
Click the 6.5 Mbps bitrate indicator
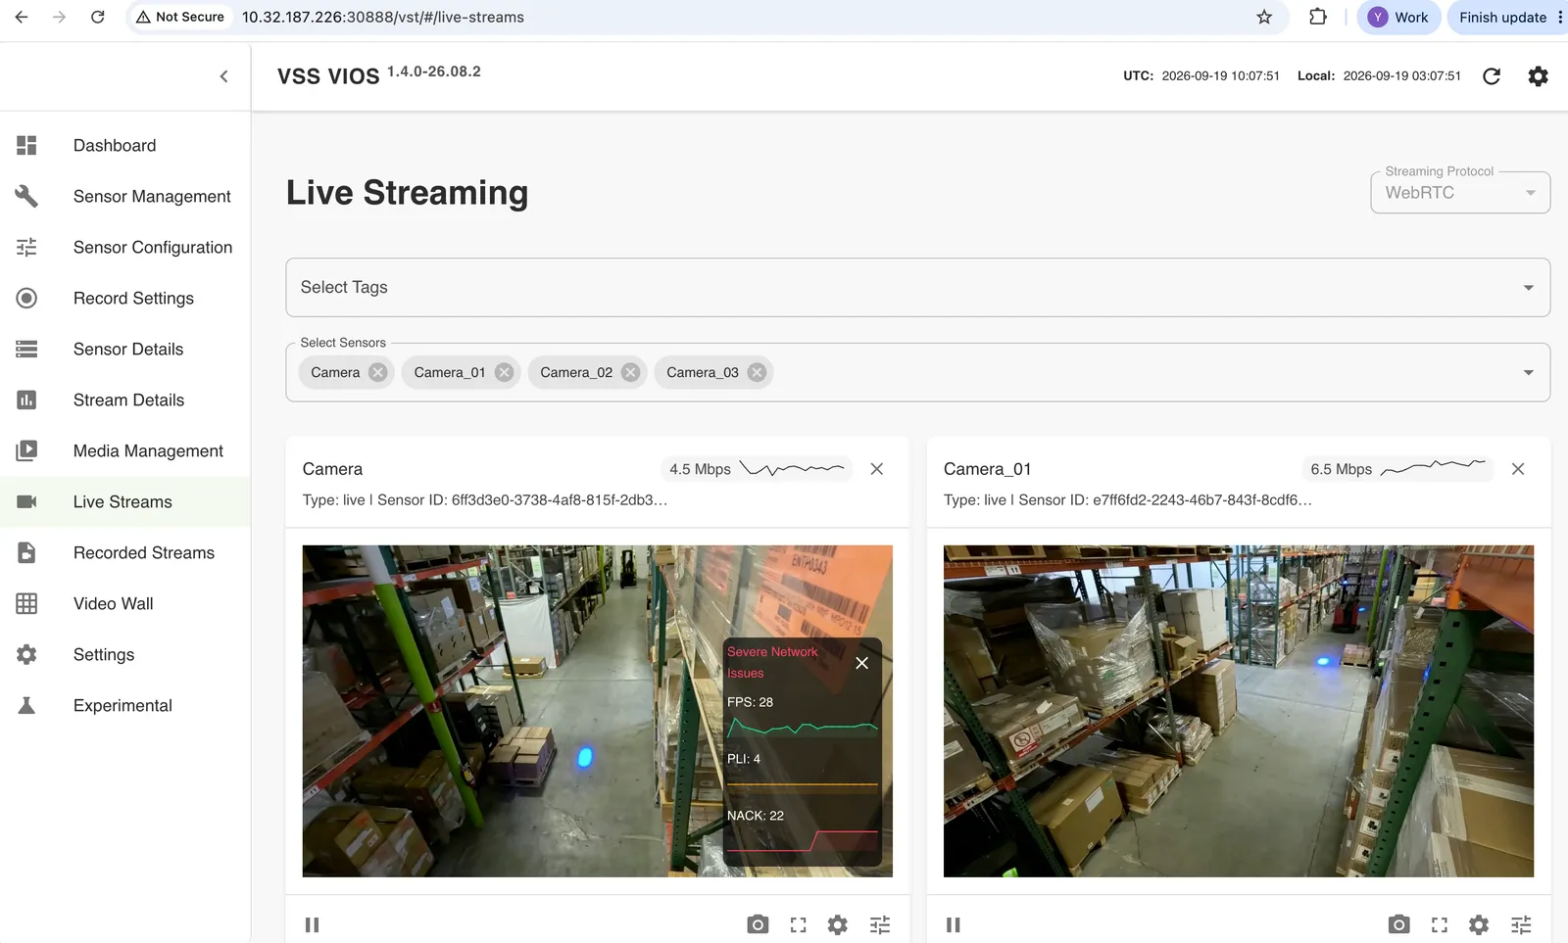(1397, 469)
